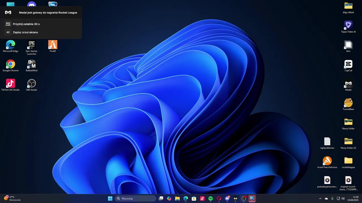Open Microsoft Edge from the taskbar
Image resolution: width=362 pixels, height=203 pixels.
pyautogui.click(x=186, y=198)
